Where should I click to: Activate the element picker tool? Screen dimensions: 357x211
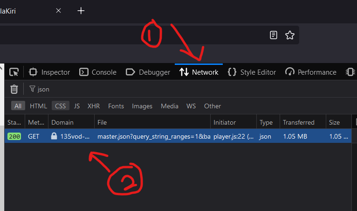tap(14, 72)
